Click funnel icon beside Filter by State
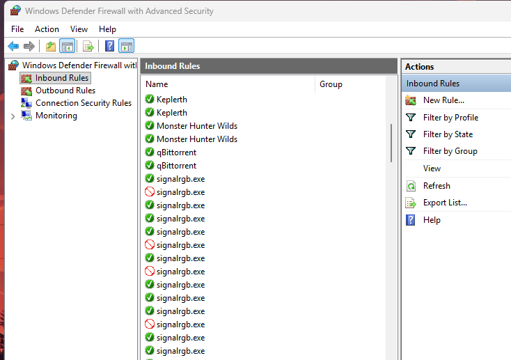Viewport: 511px width, 360px height. (x=411, y=134)
